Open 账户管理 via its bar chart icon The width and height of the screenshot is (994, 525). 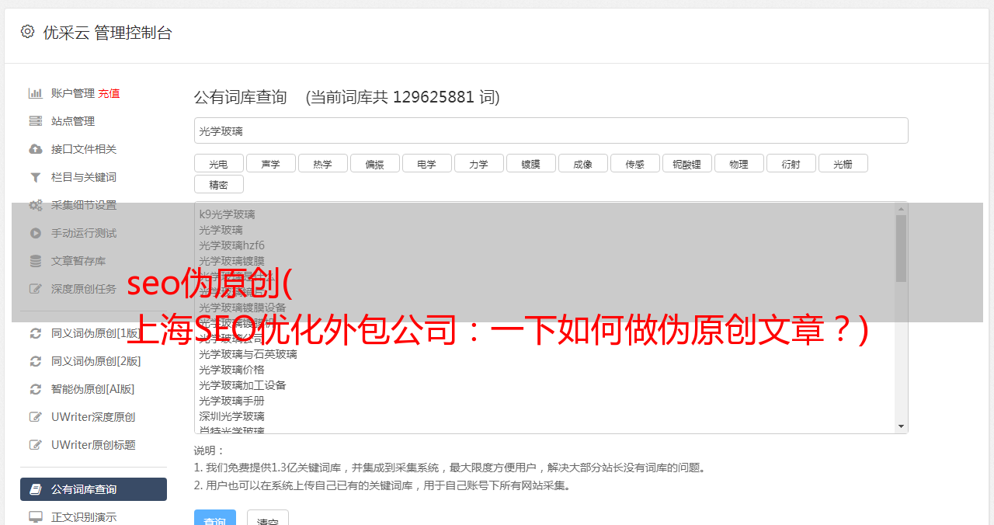35,93
